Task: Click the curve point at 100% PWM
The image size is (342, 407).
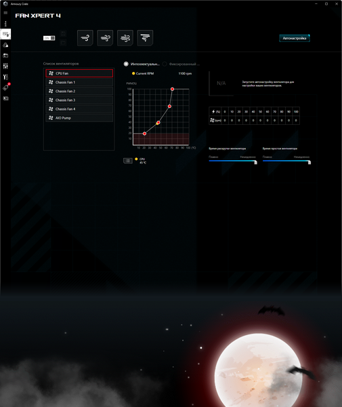Action: (172, 89)
